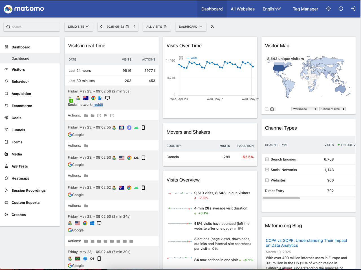Open the Demo Site selector dropdown
361x270 pixels.
point(78,26)
